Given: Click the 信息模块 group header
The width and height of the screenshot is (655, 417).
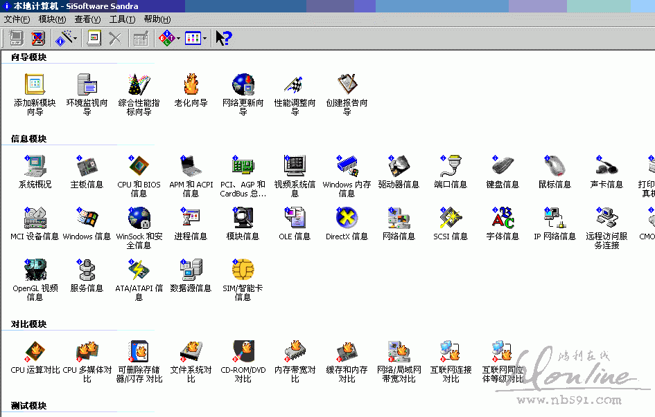Looking at the screenshot, I should [x=28, y=139].
